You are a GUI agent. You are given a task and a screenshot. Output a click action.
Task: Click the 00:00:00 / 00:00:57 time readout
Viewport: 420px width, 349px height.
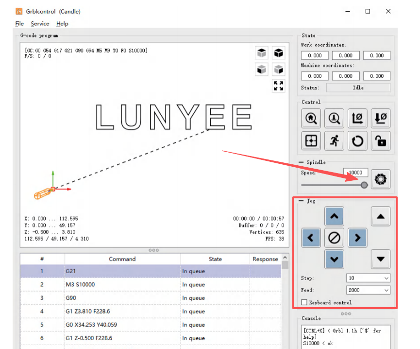click(x=258, y=218)
